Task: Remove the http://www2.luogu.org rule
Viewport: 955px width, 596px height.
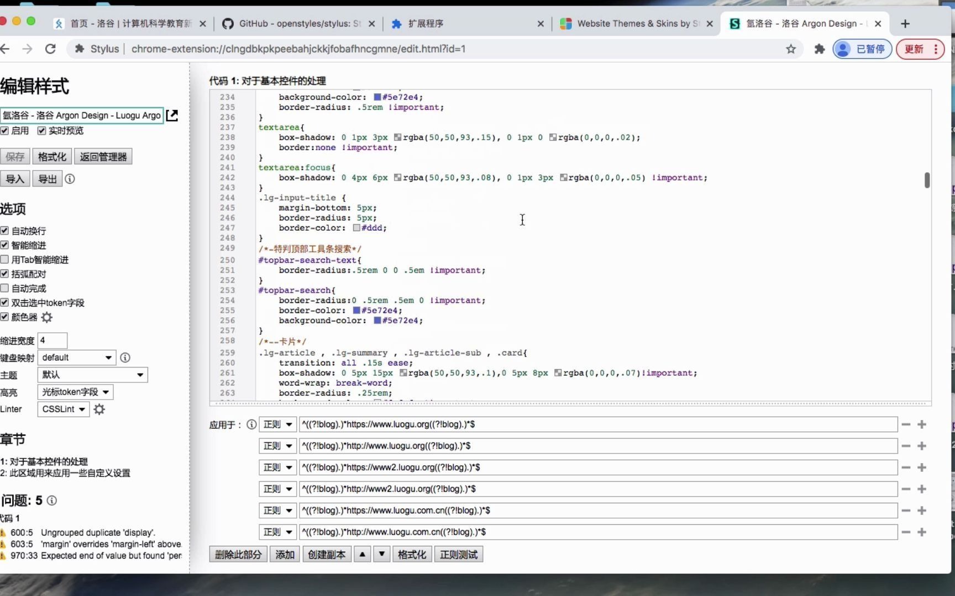Action: point(906,489)
